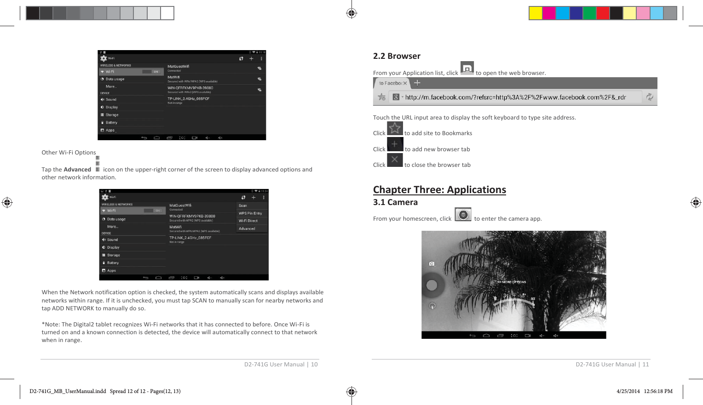Choose Advanced from the Wi-Fi overflow menu
The height and width of the screenshot is (405, 703).
pos(252,228)
